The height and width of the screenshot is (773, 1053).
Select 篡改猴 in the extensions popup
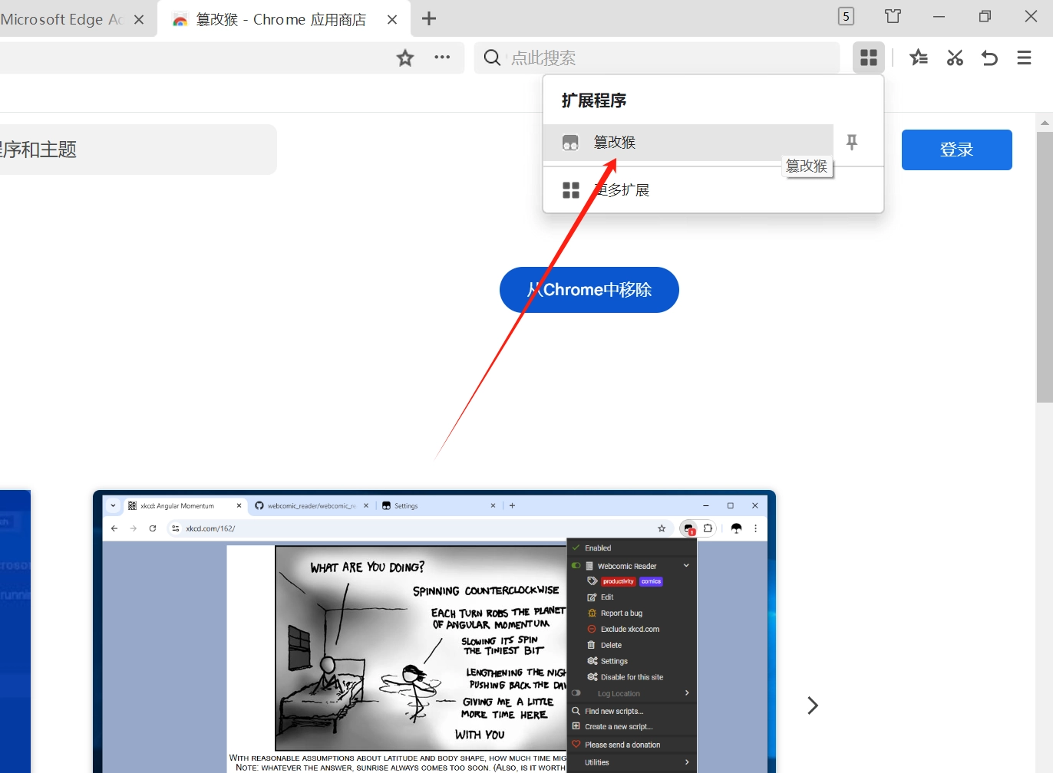pos(688,143)
